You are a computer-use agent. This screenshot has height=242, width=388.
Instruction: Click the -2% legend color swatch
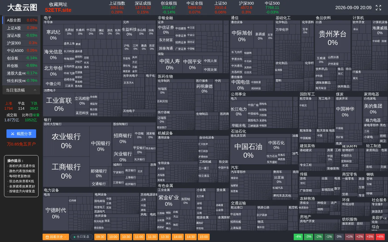(x=319, y=237)
